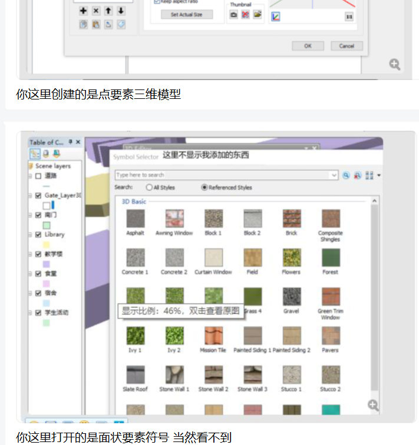This screenshot has width=419, height=445.
Task: Collapse the Library layer node
Action: [x=30, y=235]
